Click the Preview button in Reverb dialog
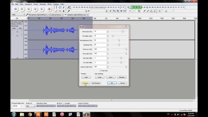Viewport: 208px width, 117px height. pyautogui.click(x=85, y=83)
